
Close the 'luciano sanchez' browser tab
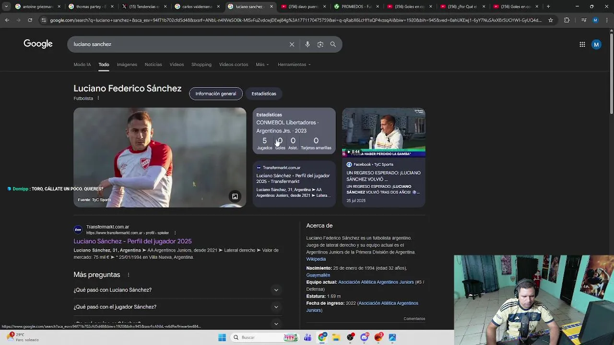pos(272,7)
